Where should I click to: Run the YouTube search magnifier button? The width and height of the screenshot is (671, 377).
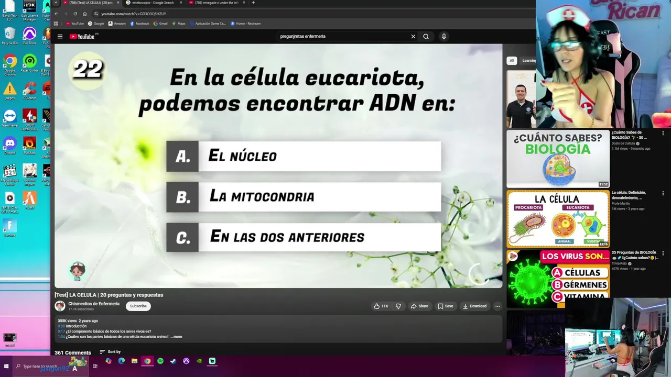click(426, 37)
